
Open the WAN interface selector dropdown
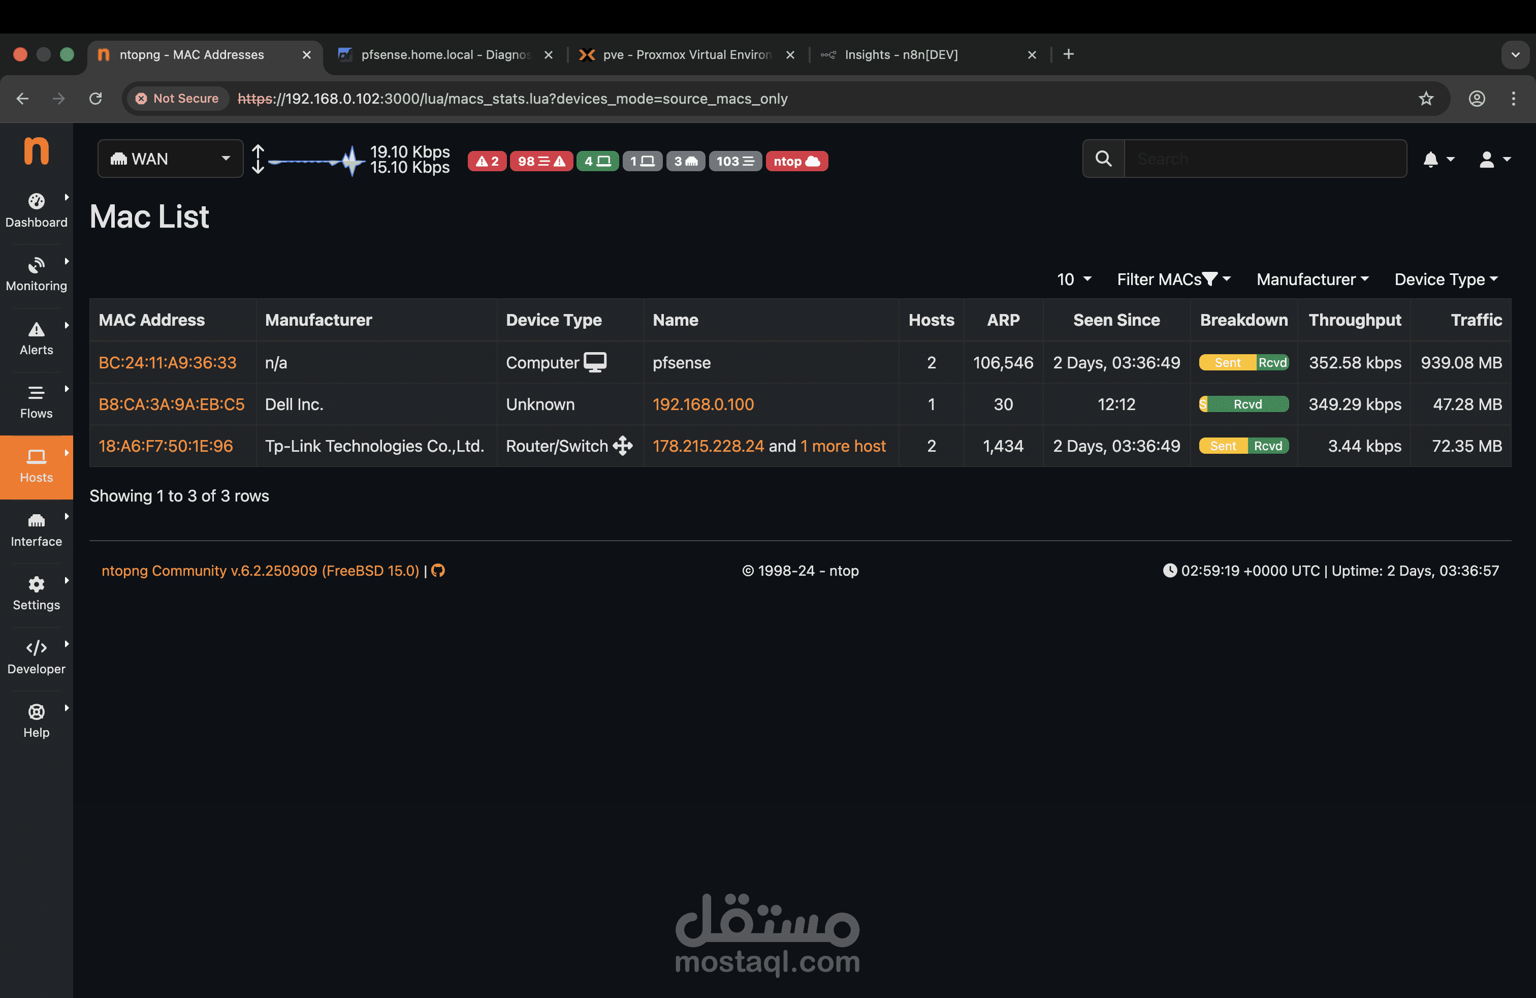(170, 159)
